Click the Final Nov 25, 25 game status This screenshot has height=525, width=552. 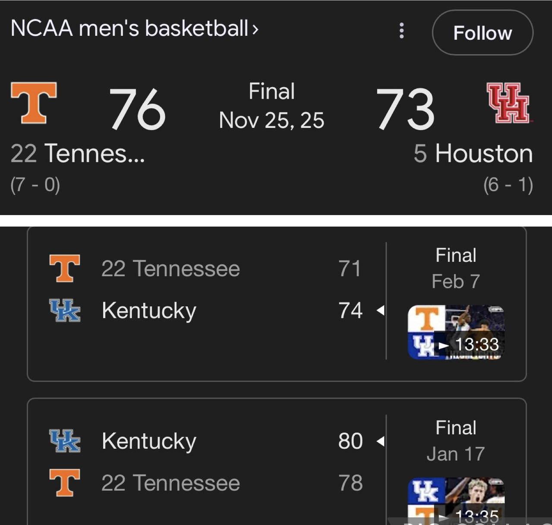[271, 106]
